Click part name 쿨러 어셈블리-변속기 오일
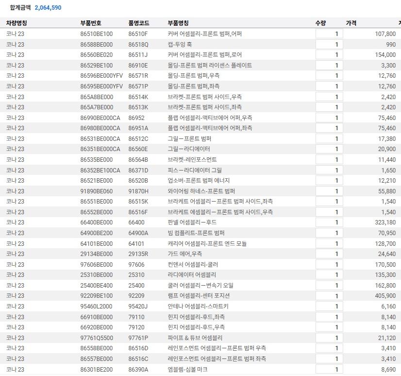This screenshot has width=401, height=376. 200,285
